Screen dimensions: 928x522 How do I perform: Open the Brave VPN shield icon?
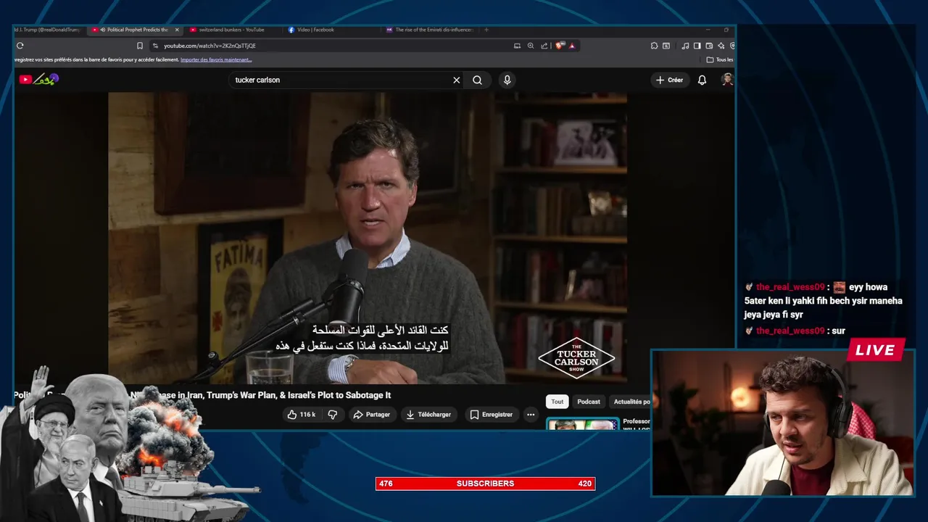732,46
